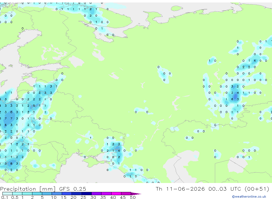The image size is (272, 199).
Task: Pick the 40–45 mm bright magenta legend swatch
Action: click(116, 194)
